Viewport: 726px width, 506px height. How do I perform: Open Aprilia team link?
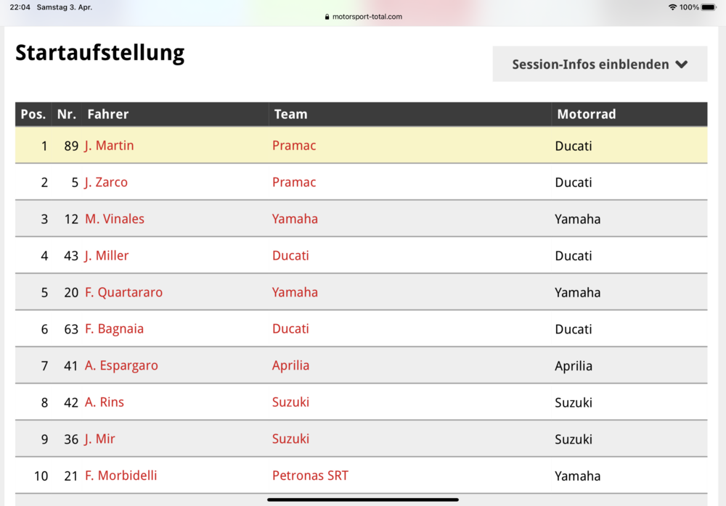tap(290, 365)
